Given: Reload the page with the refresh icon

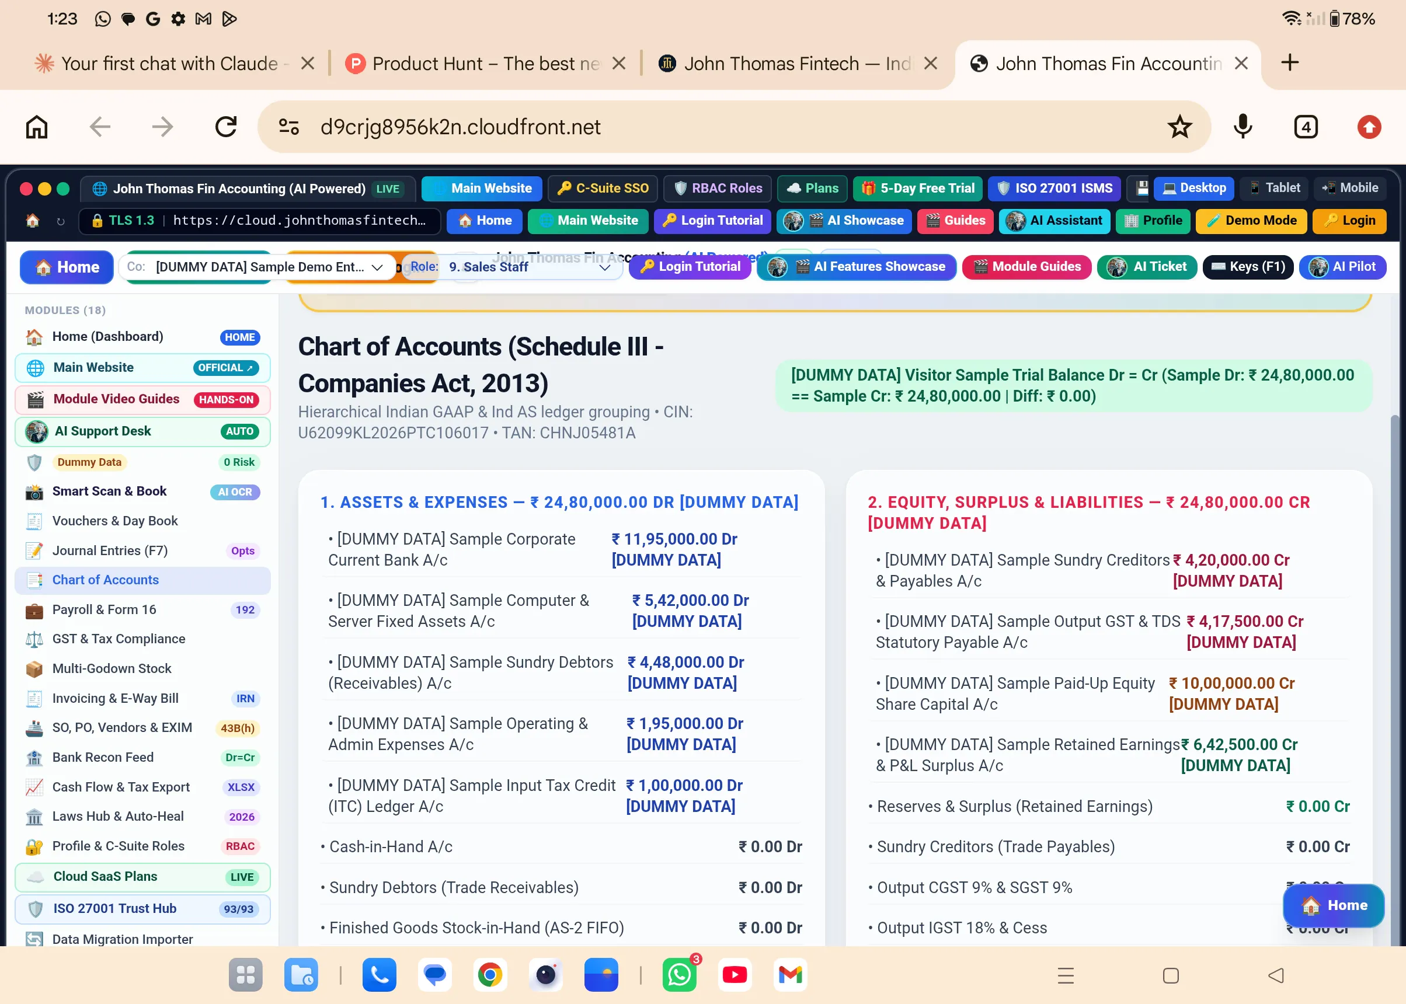Looking at the screenshot, I should (226, 127).
